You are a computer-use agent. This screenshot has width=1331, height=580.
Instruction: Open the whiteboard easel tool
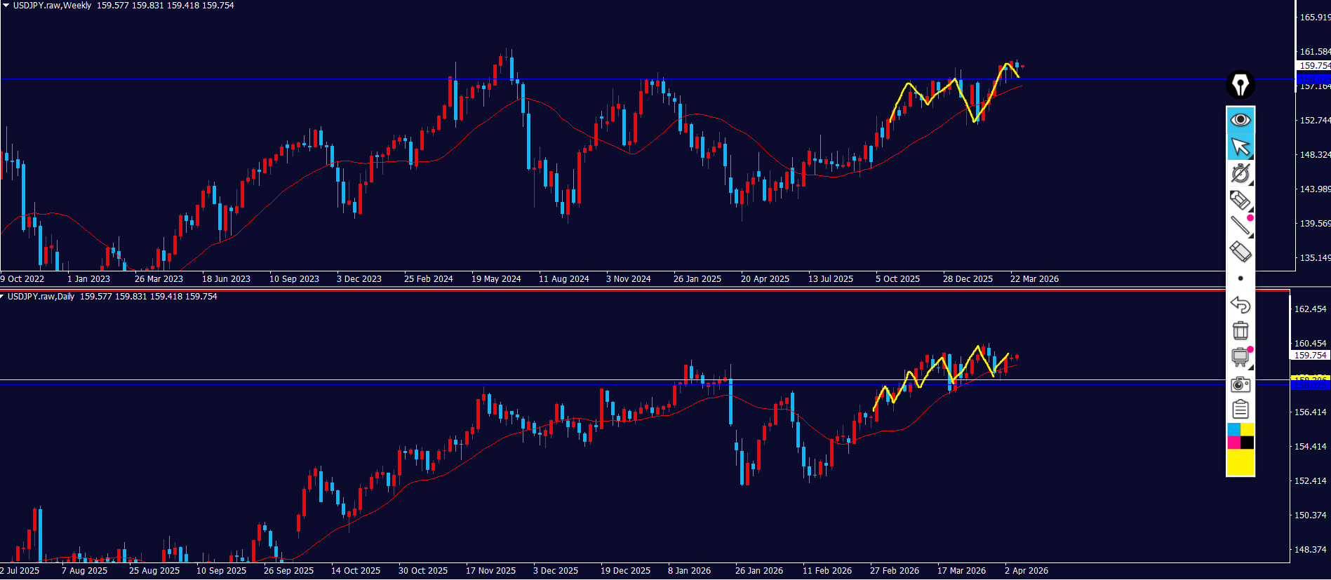[1240, 357]
